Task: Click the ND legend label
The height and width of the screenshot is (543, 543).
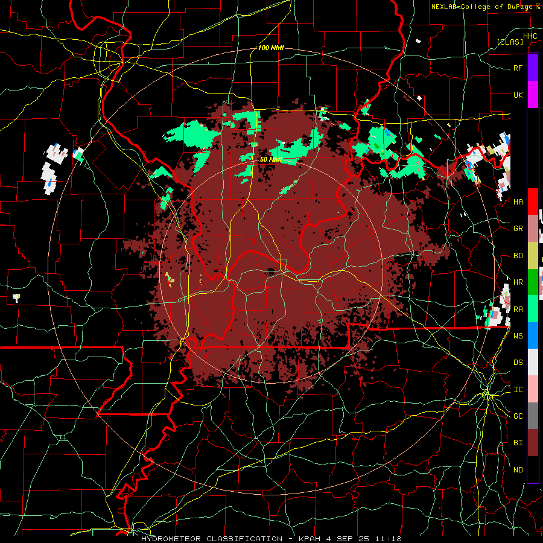Action: [x=518, y=469]
